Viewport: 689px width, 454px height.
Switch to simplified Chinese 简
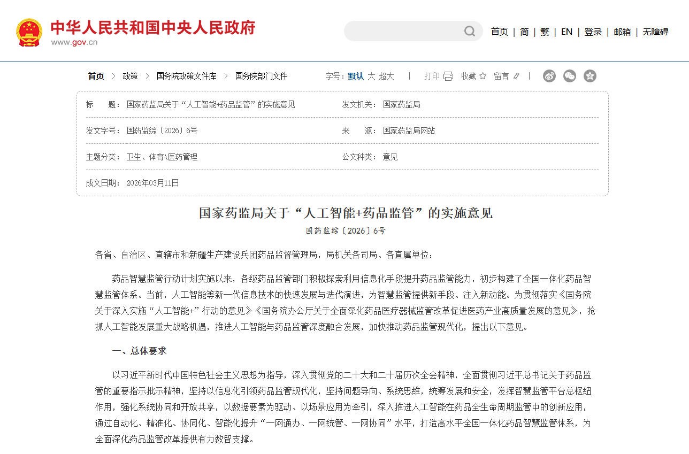click(524, 32)
